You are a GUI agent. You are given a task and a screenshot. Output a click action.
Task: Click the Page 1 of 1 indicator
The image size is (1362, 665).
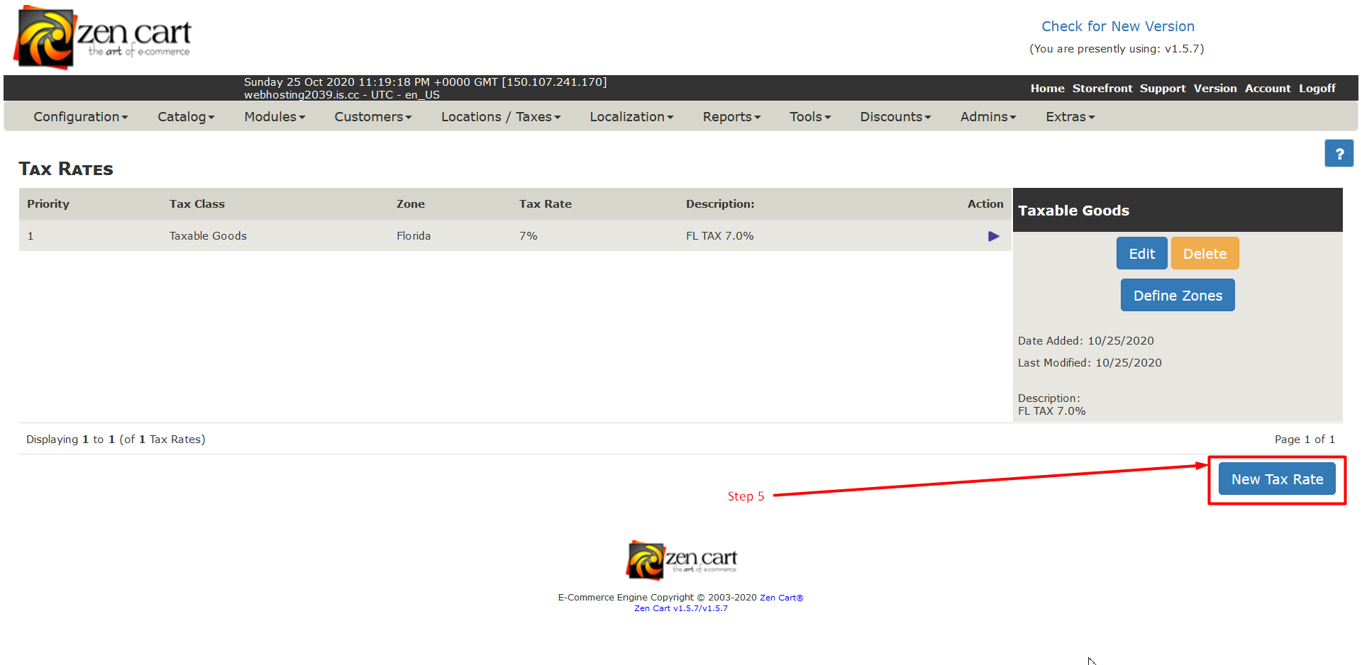coord(1305,440)
